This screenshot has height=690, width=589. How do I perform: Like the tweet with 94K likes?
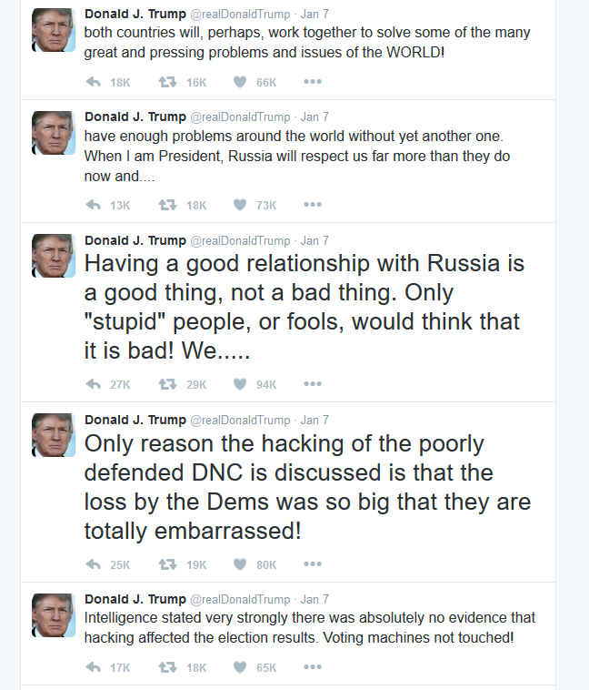tap(240, 384)
